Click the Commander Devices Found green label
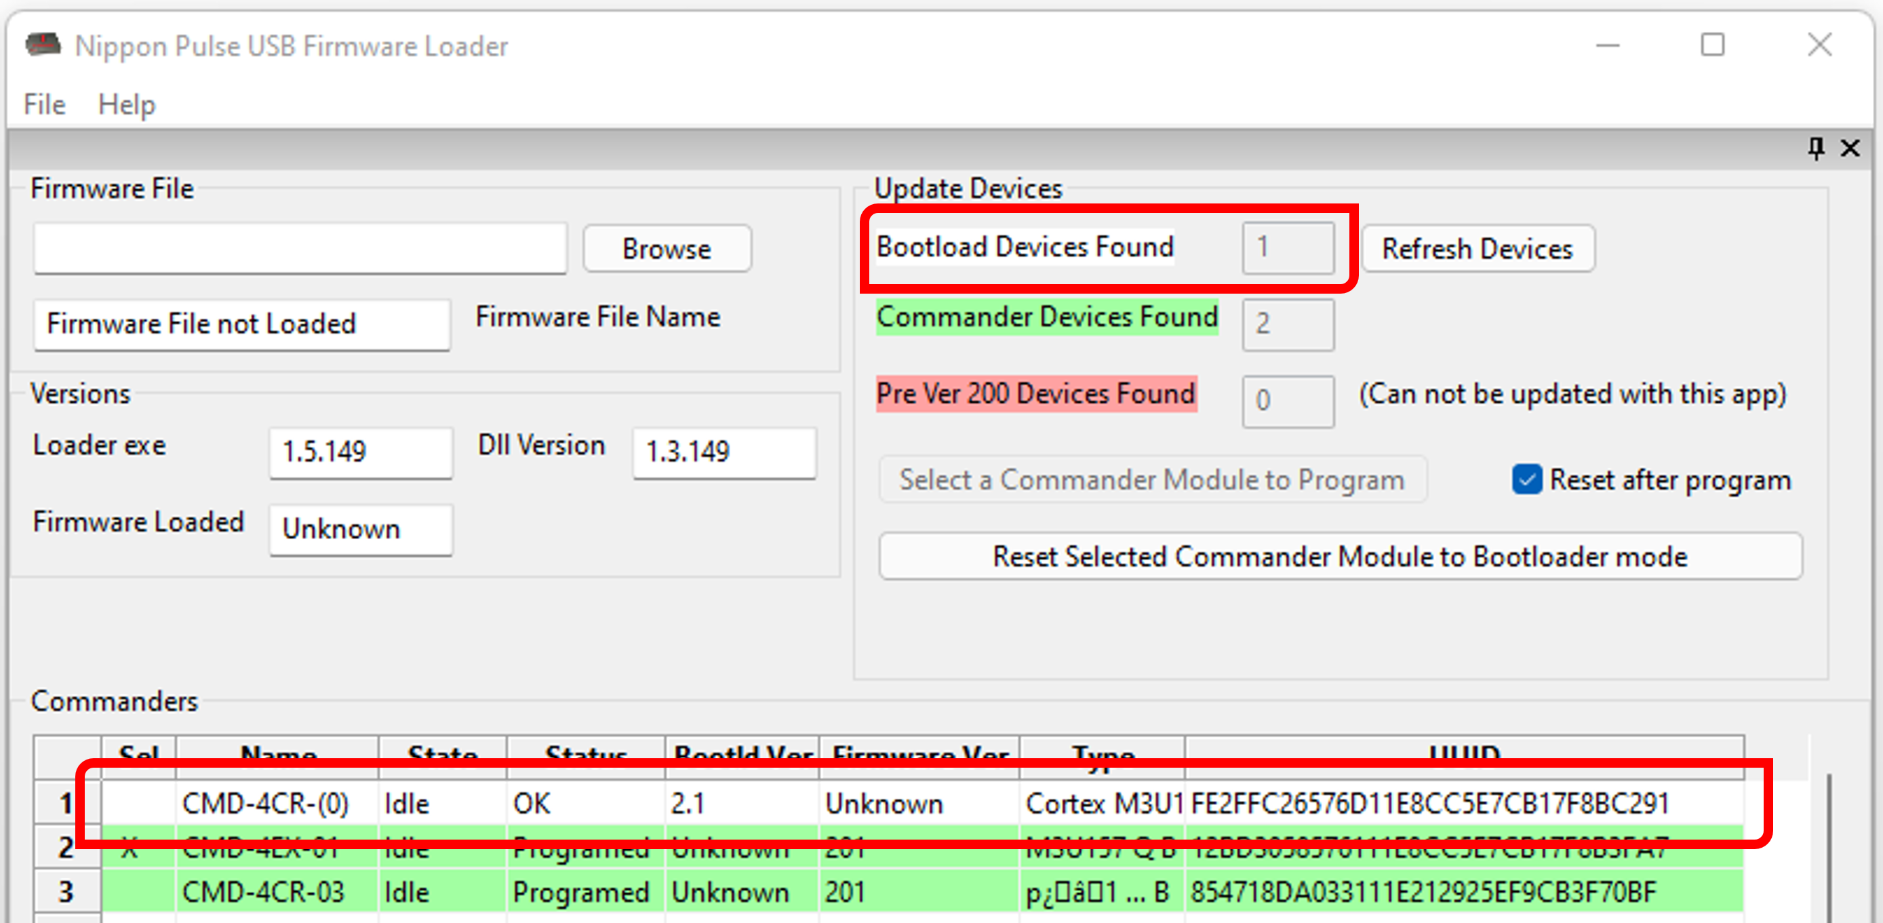Image resolution: width=1883 pixels, height=923 pixels. tap(1048, 317)
